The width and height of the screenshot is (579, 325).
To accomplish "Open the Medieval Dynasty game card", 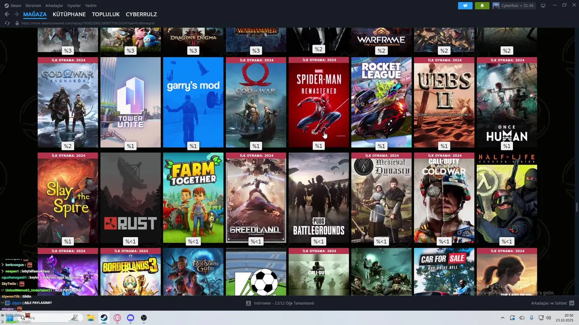I will coord(381,198).
